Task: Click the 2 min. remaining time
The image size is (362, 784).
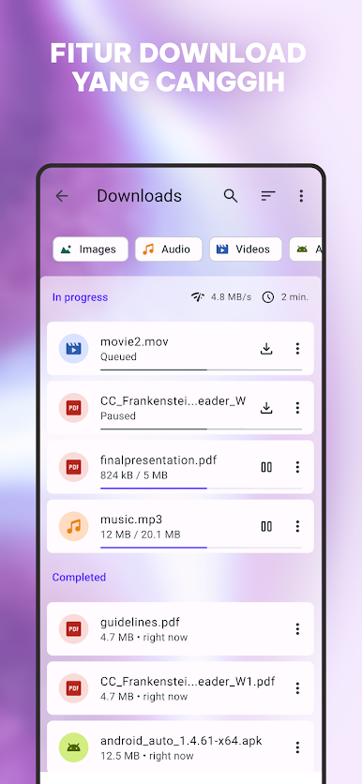Action: tap(285, 297)
